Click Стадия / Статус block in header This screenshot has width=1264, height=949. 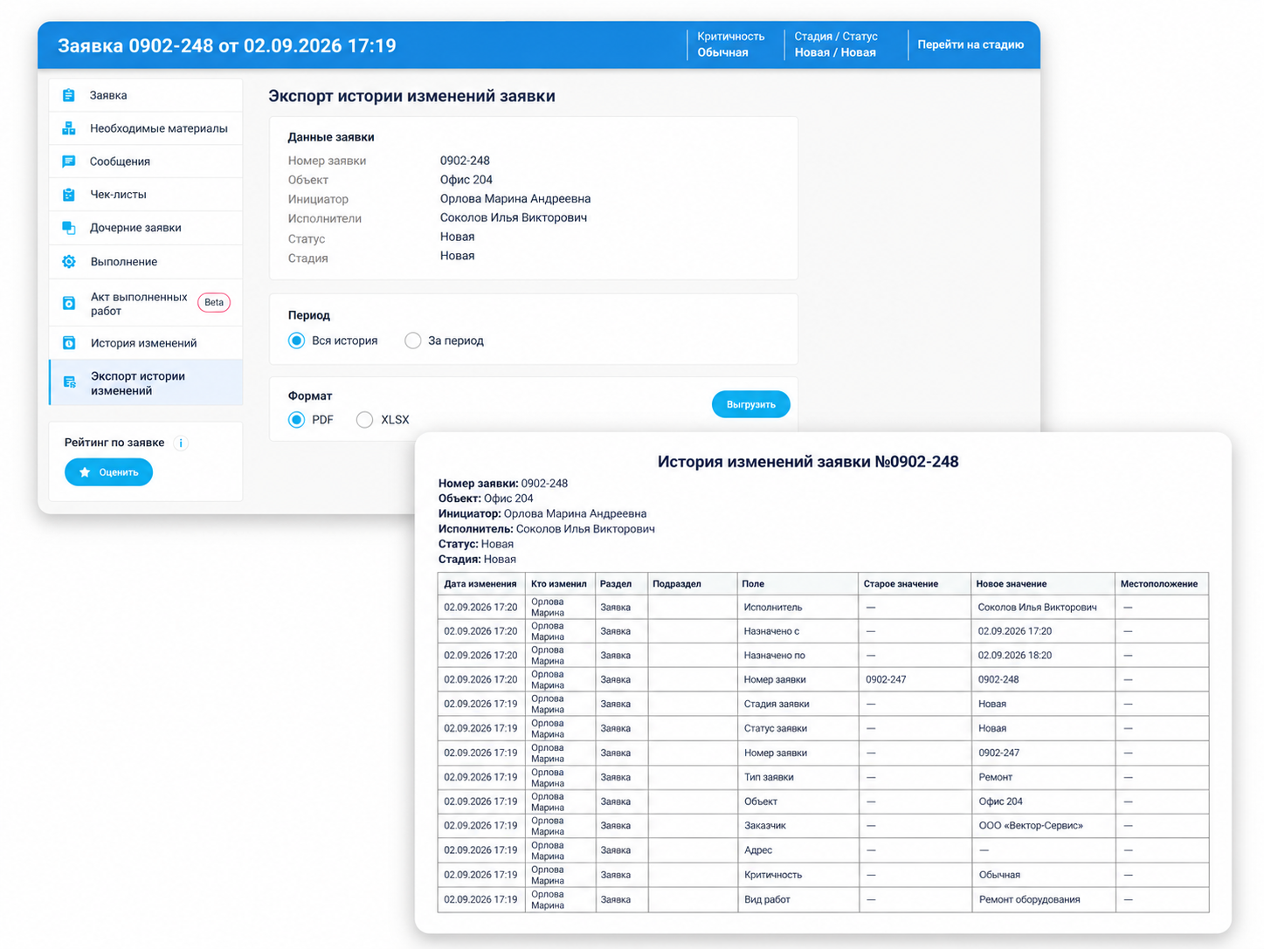[x=836, y=45]
